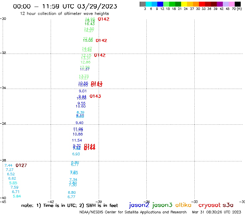
Task: Click the -42 longitude axis label
Action: pos(51,202)
